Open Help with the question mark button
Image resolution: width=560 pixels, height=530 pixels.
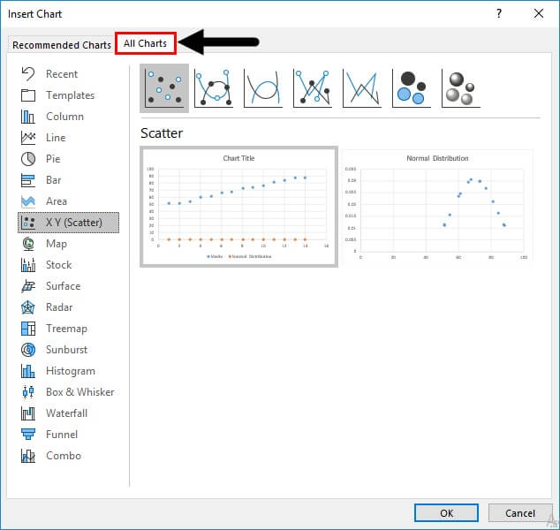click(499, 14)
